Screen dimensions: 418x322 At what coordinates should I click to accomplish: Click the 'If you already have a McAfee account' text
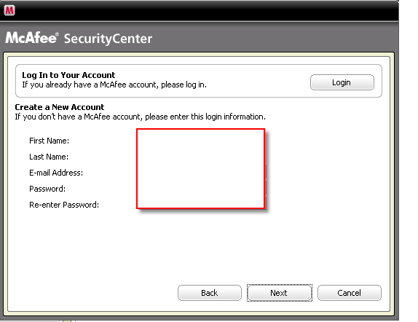(114, 85)
